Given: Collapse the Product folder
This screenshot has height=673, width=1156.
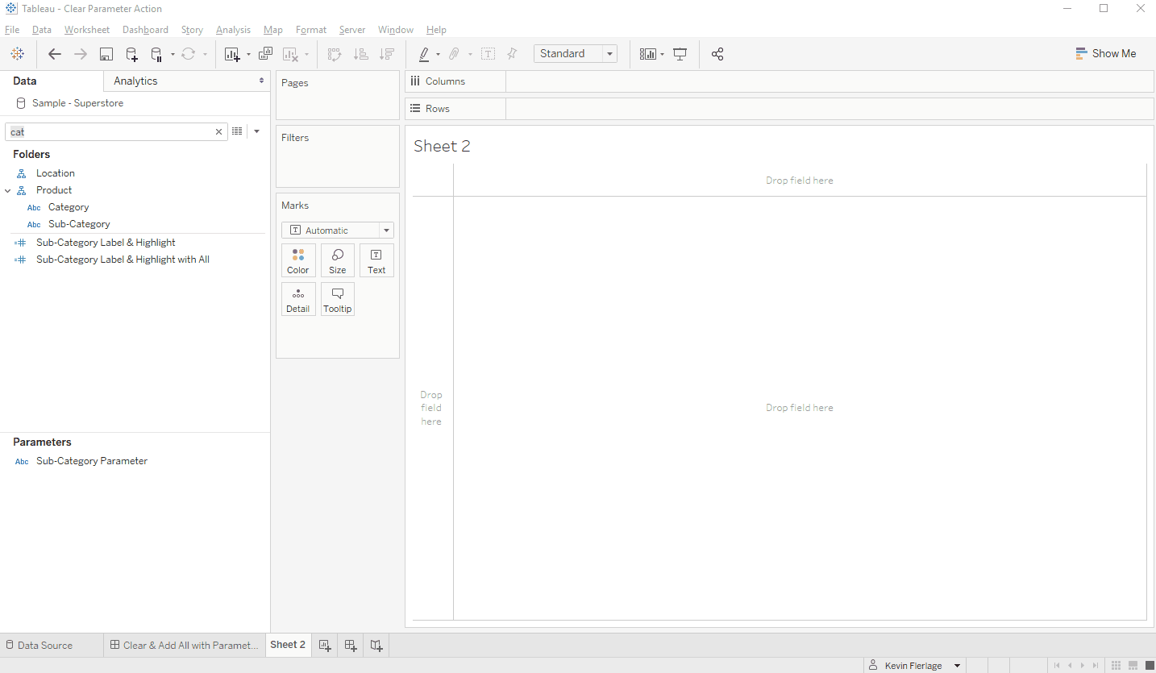Looking at the screenshot, I should [8, 190].
